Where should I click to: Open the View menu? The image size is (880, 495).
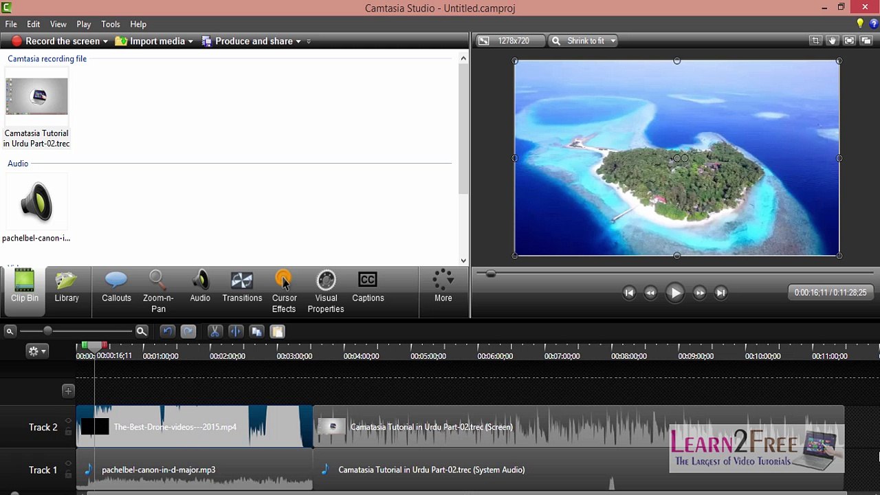pos(58,24)
